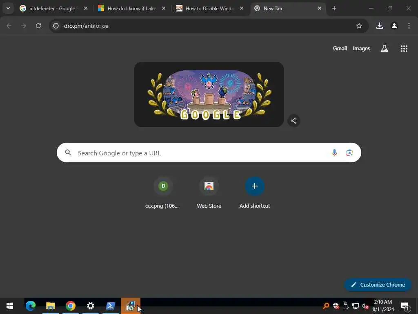Screen dimensions: 418x314
Task: Click the Add shortcut button
Action: [255, 193]
